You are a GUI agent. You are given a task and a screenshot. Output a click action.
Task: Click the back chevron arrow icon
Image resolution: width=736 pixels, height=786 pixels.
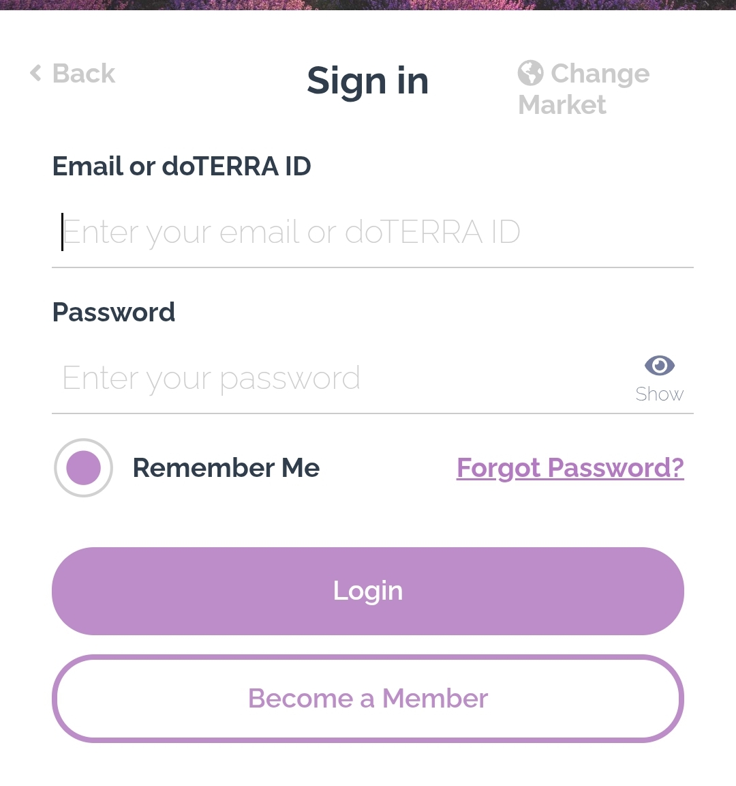tap(36, 73)
